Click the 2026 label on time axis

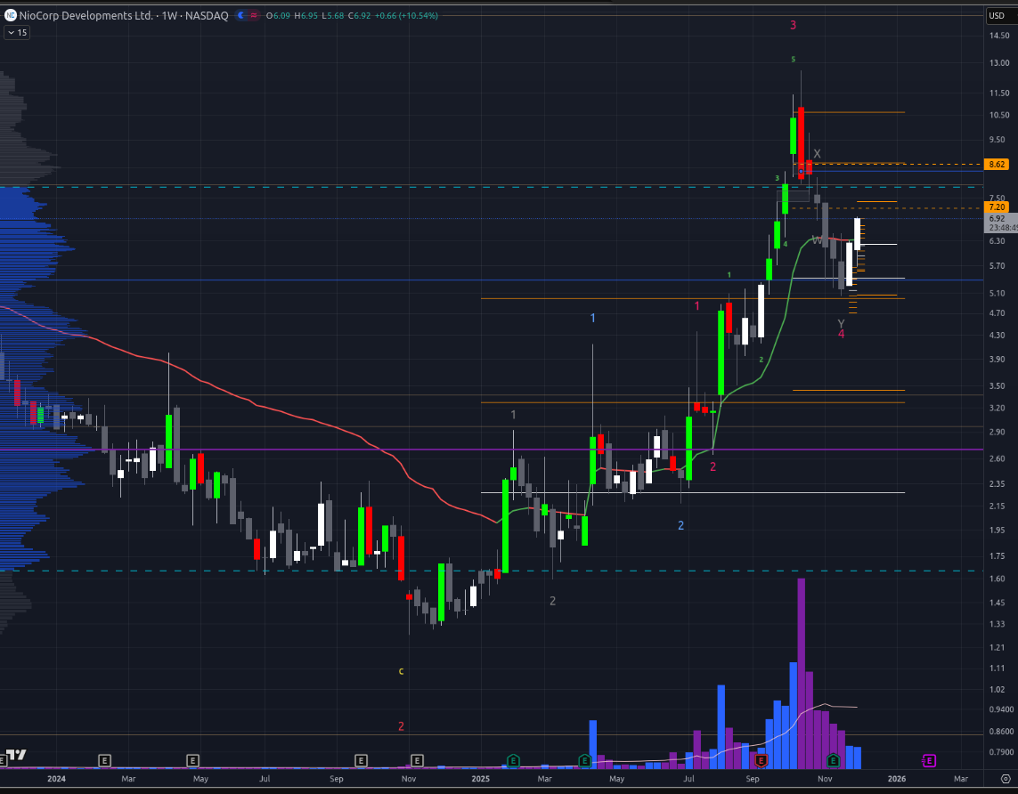click(896, 778)
